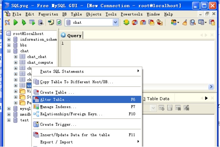Expand the test database node
Screen dimensions: 220x147
coord(9,120)
